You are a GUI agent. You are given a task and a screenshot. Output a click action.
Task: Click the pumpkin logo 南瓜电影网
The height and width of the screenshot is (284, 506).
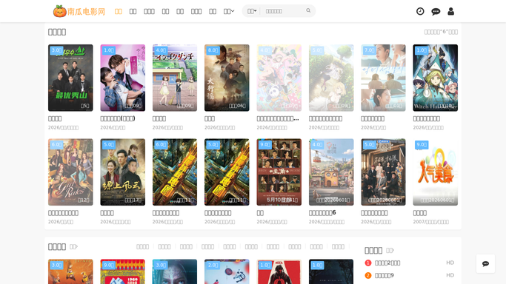pos(79,11)
